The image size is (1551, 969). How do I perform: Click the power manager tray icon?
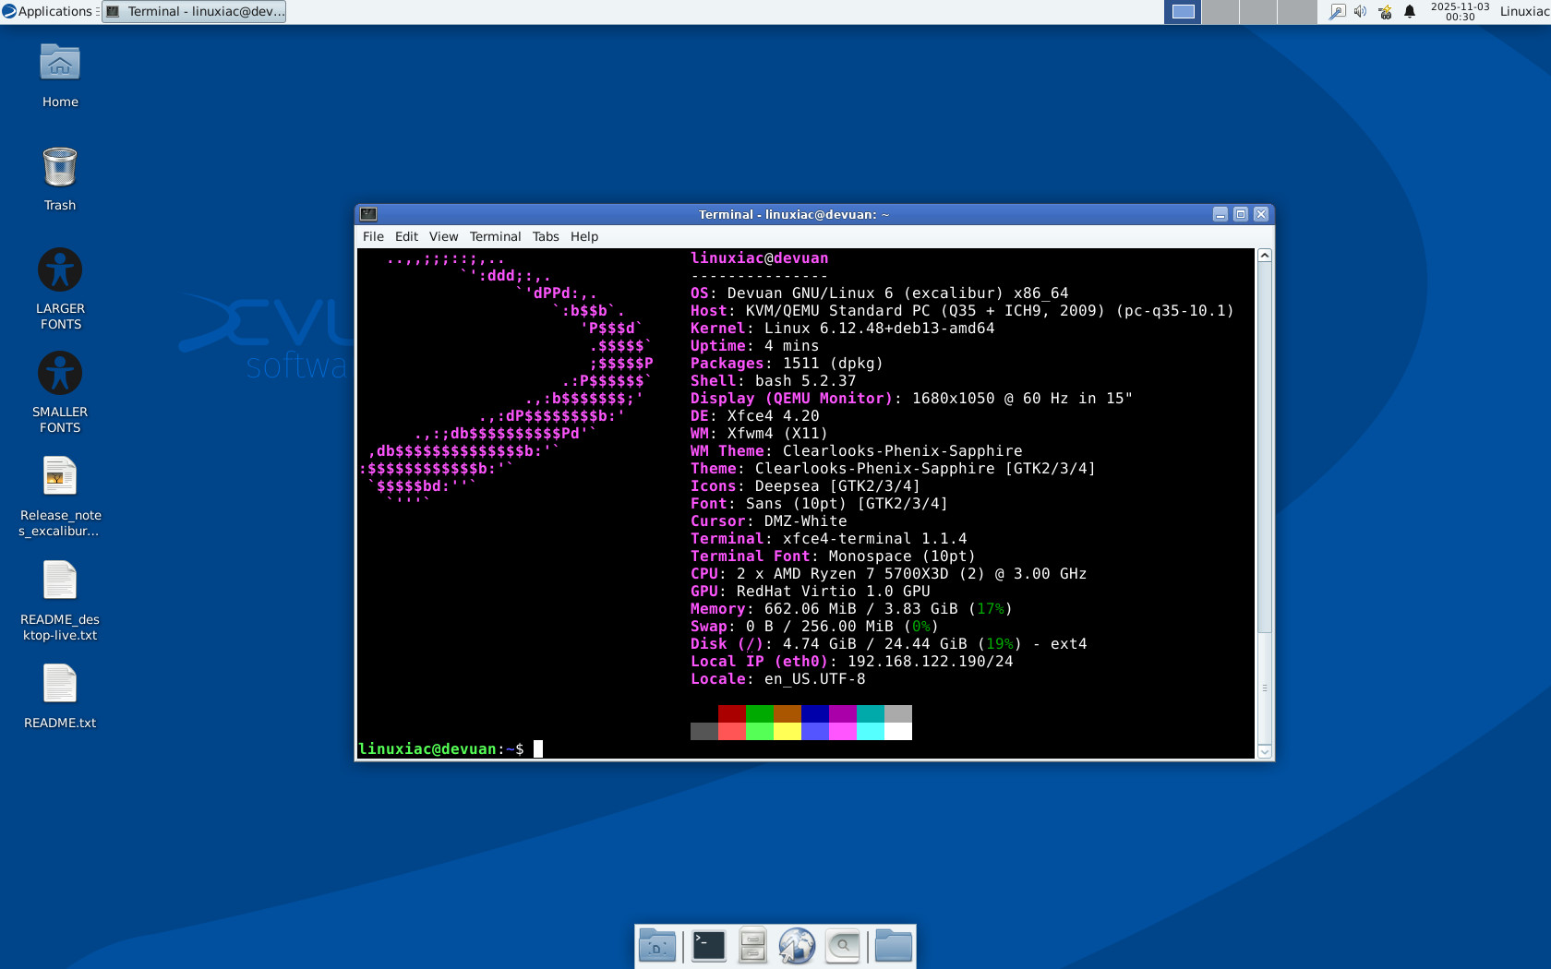pyautogui.click(x=1385, y=12)
